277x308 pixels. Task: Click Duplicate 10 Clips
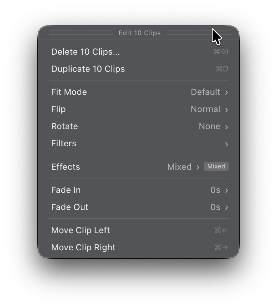pyautogui.click(x=88, y=69)
